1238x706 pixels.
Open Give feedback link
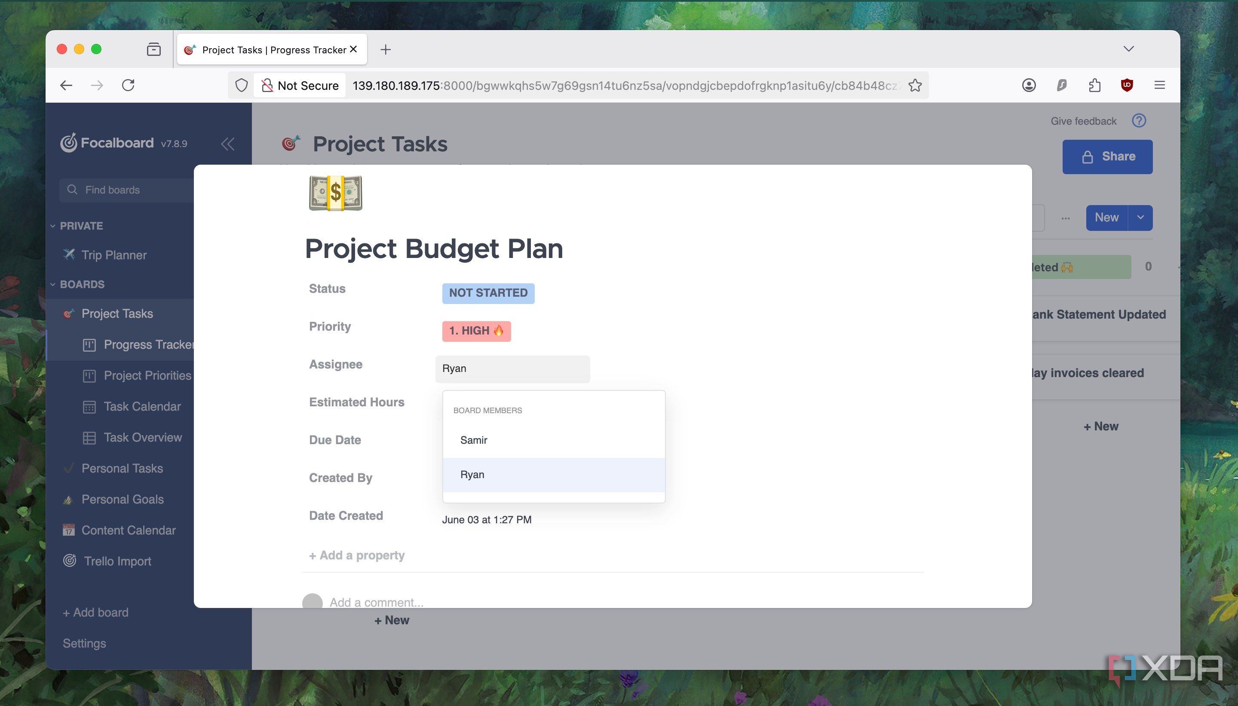pyautogui.click(x=1083, y=121)
